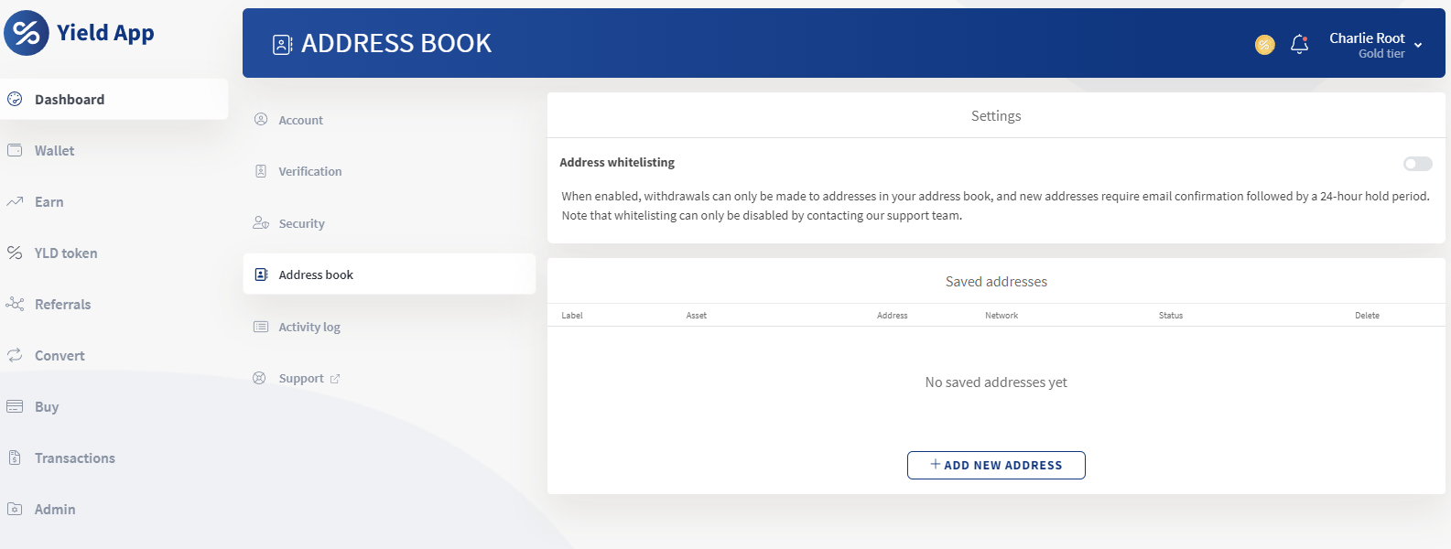The image size is (1451, 549).
Task: Click the external link icon beside Support
Action: point(335,379)
